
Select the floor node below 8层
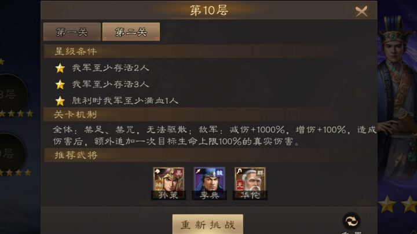[x=10, y=153]
